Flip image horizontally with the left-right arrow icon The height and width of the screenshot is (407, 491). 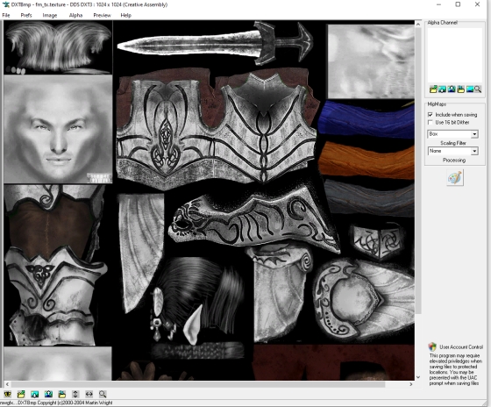tap(89, 394)
